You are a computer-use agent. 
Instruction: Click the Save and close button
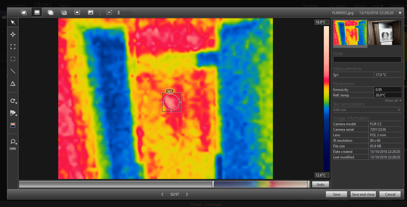363,194
